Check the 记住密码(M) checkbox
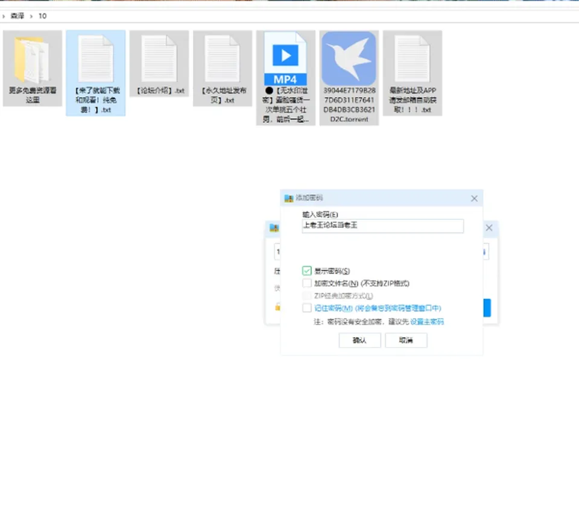Viewport: 579px width, 509px height. point(307,308)
